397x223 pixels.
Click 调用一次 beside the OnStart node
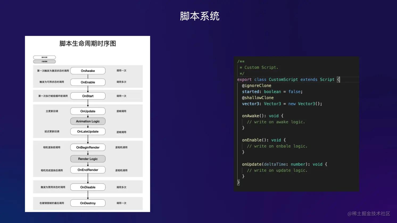coord(121,96)
